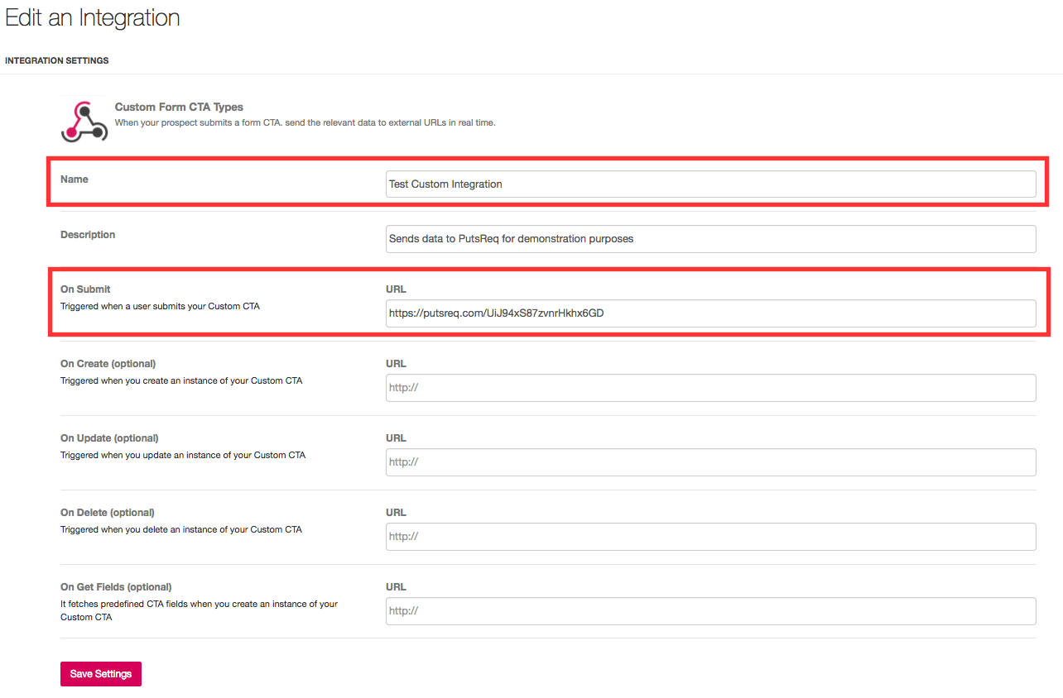Screen dimensions: 1063x698
Task: Click the On Get Fields URL field
Action: (710, 611)
